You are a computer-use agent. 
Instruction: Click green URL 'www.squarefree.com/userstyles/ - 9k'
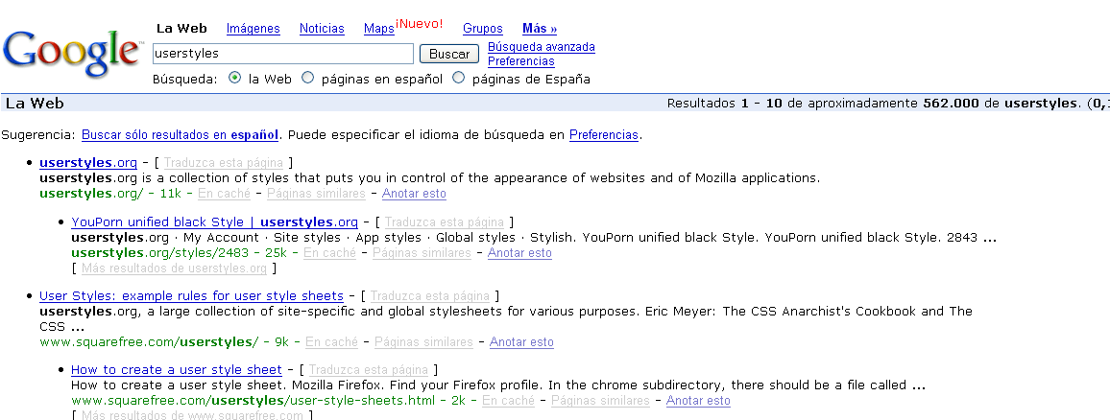tap(164, 341)
